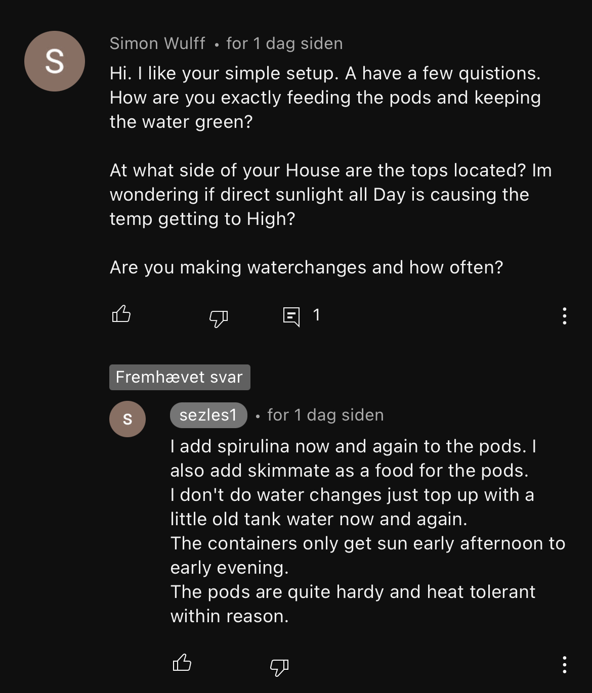The image size is (592, 693).
Task: Dislike Simon Wulff's comment
Action: pyautogui.click(x=219, y=317)
